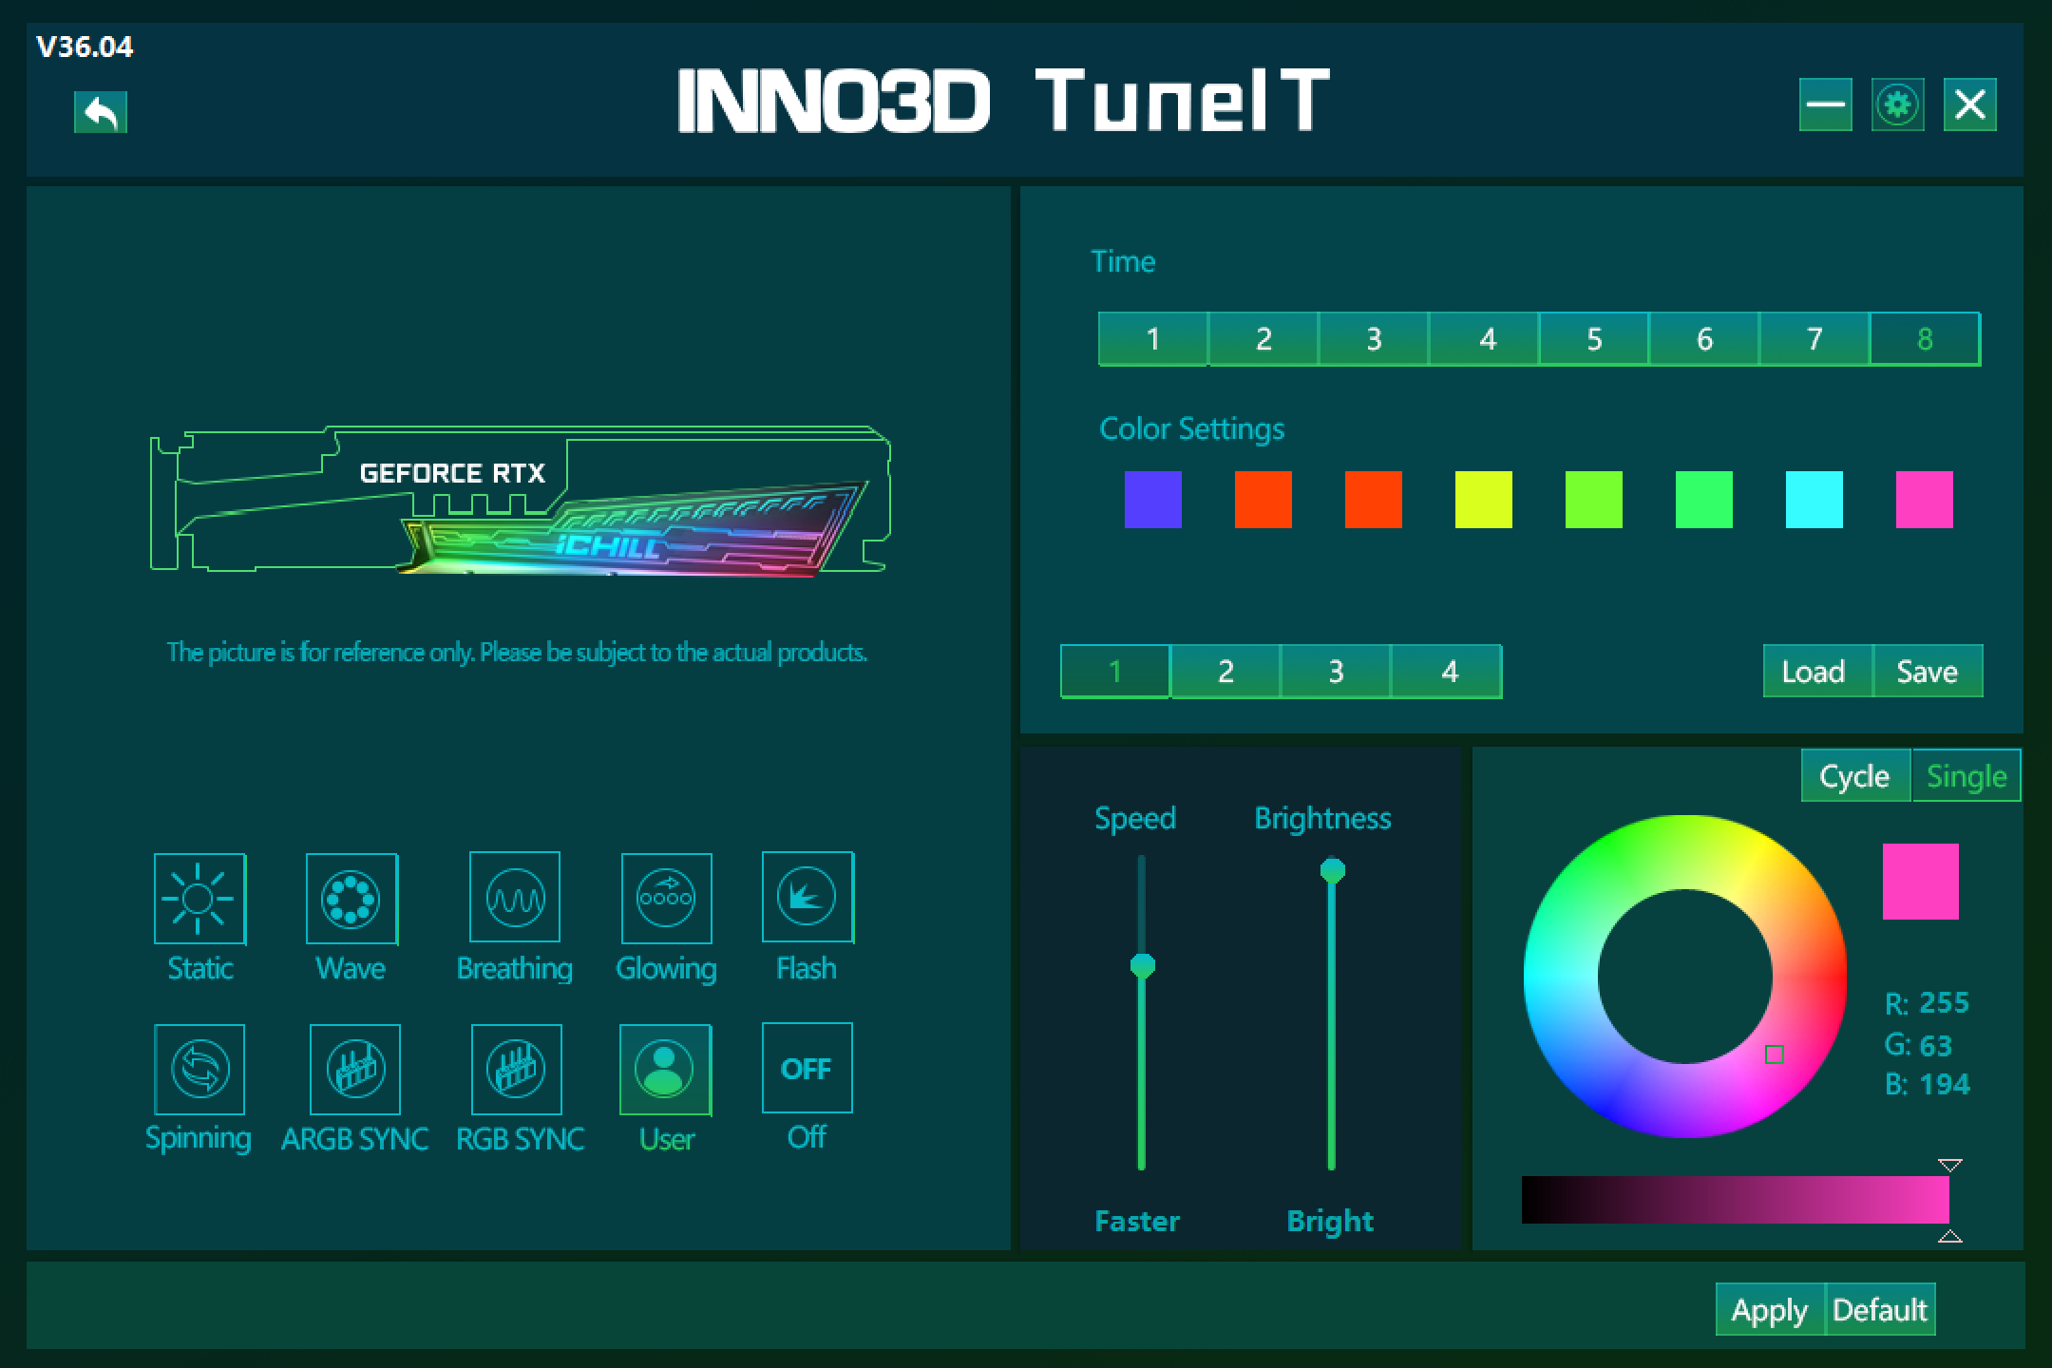
Task: Enable RGB SYNC mode icon
Action: (517, 1069)
